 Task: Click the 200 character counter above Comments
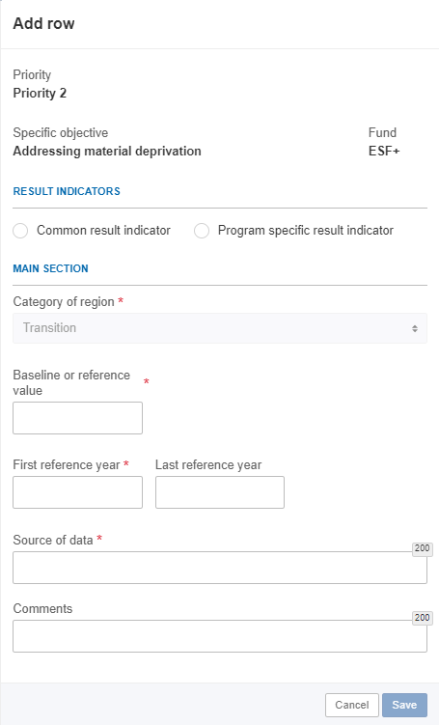423,618
